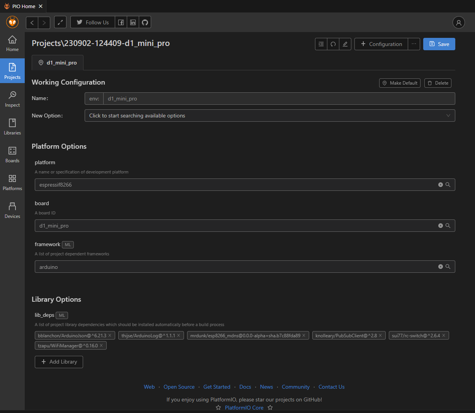Screen dimensions: 475x413
Task: Edit the configuration using the pencil icon
Action: pyautogui.click(x=345, y=44)
